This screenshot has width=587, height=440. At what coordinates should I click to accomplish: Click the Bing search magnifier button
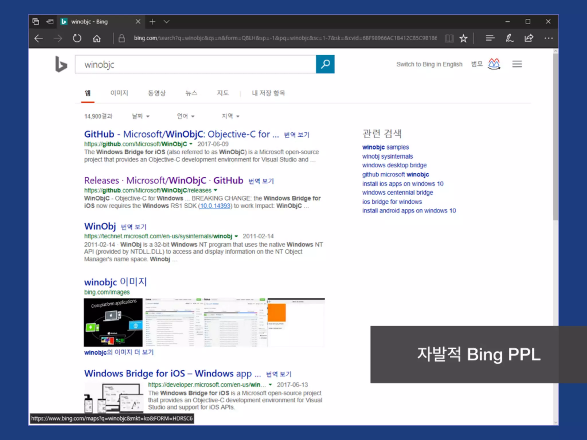pyautogui.click(x=325, y=64)
